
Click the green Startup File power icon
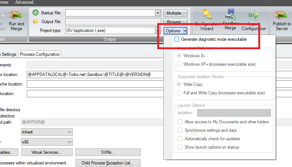pyautogui.click(x=36, y=12)
